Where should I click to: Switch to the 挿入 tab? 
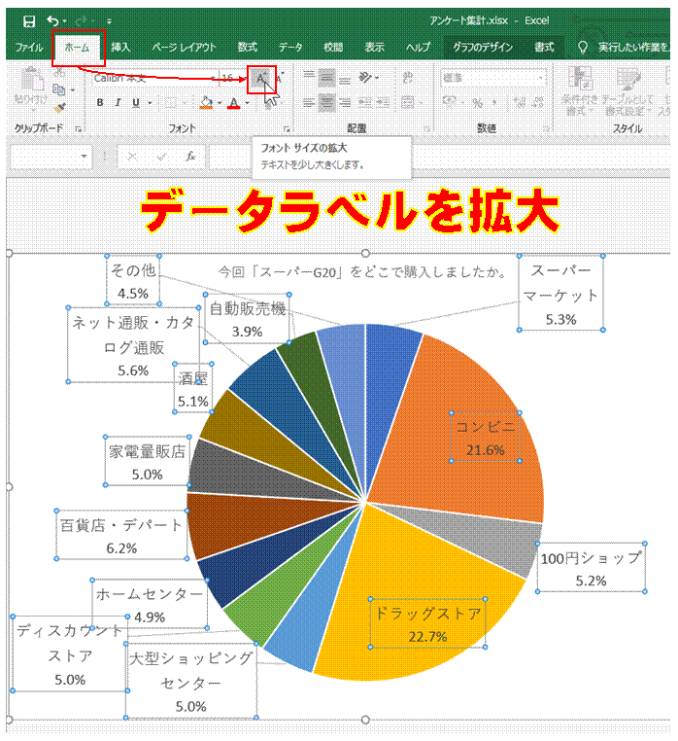[x=120, y=48]
